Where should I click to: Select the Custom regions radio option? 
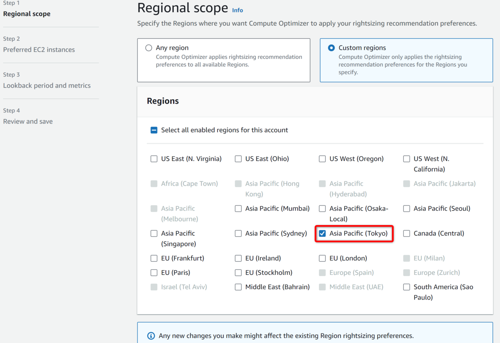tap(331, 48)
